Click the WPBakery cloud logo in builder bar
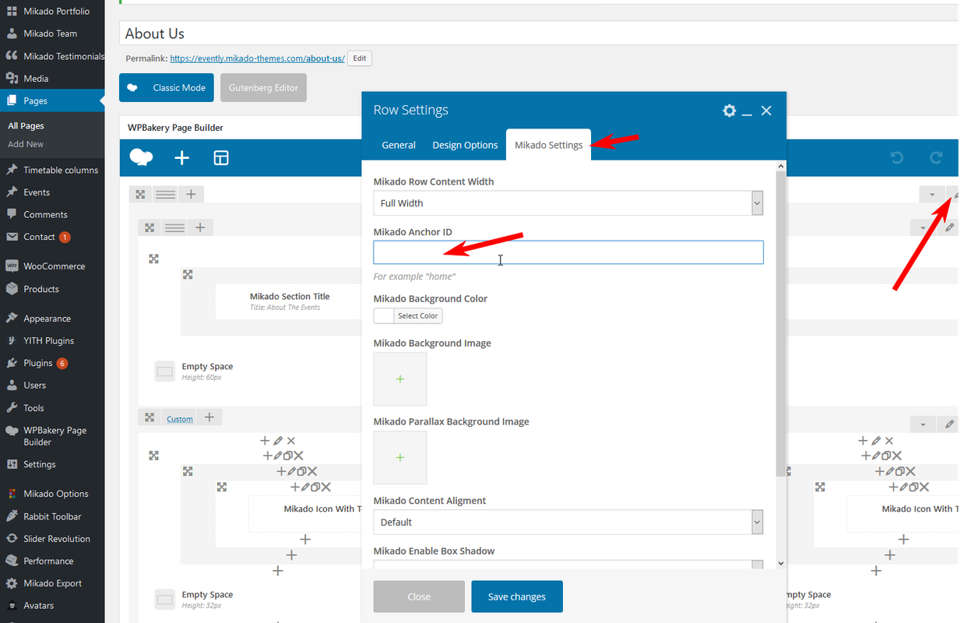The width and height of the screenshot is (971, 623). click(x=141, y=158)
